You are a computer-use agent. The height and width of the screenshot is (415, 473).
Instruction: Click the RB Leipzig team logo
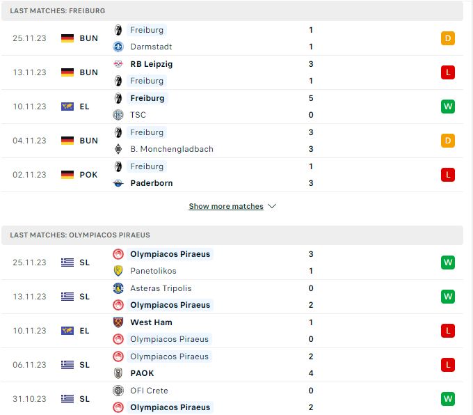[x=118, y=64]
